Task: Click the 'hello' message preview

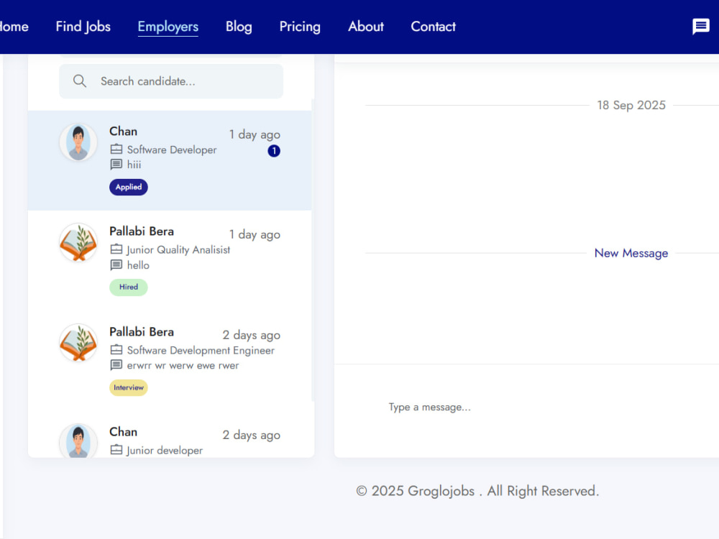Action: tap(138, 265)
